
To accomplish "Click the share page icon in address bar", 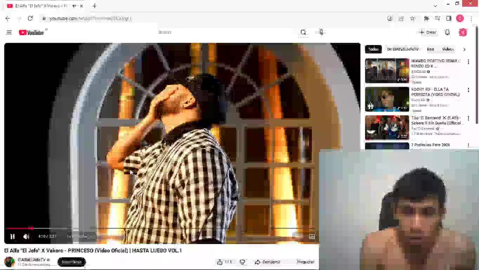I will coord(401,18).
